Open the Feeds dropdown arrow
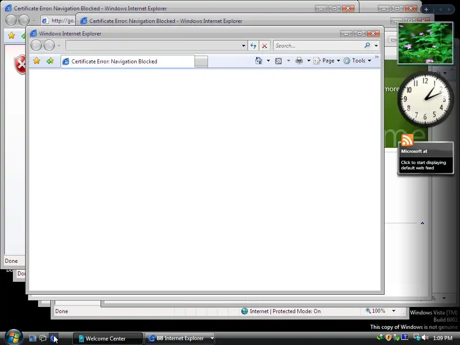The height and width of the screenshot is (345, 460). 288,61
